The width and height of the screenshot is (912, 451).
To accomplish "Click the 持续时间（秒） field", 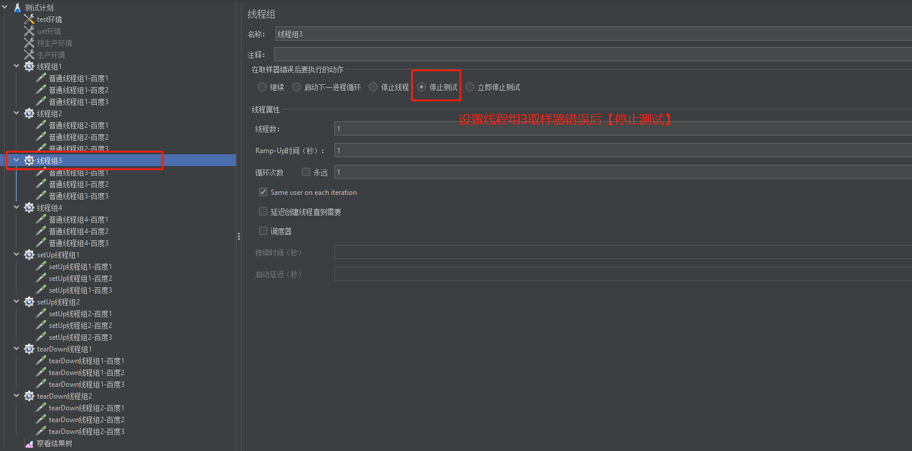I will click(623, 253).
